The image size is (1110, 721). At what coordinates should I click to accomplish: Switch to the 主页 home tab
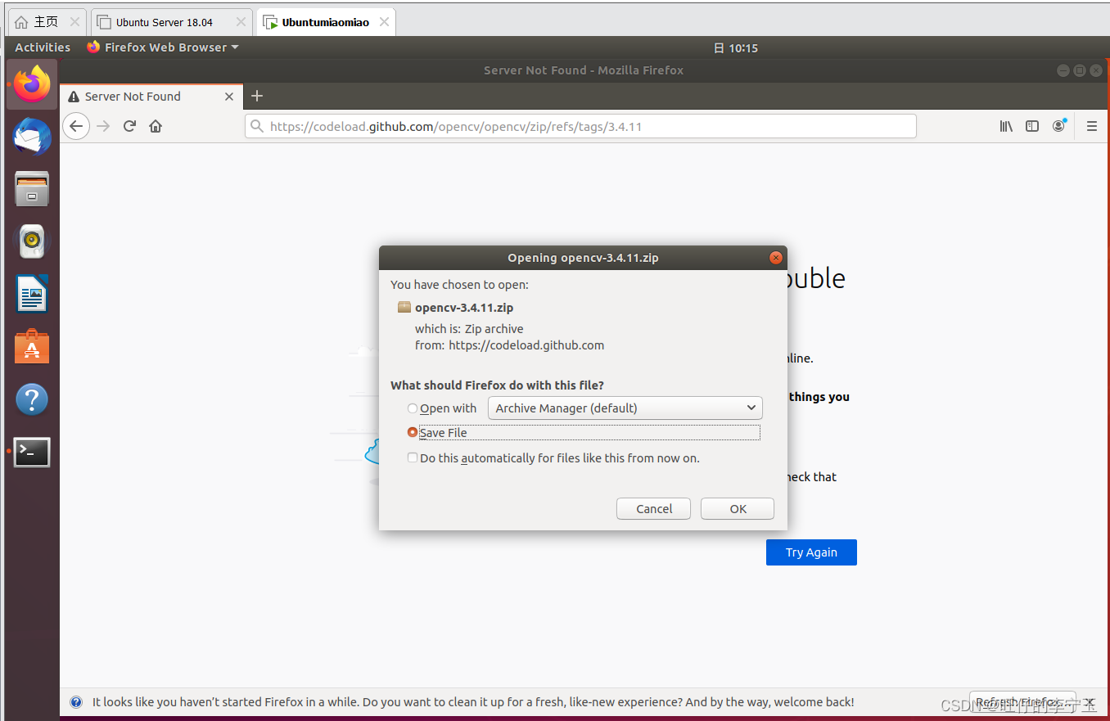coord(46,22)
